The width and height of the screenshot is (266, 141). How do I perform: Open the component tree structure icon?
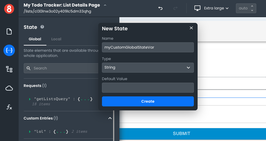(9, 69)
